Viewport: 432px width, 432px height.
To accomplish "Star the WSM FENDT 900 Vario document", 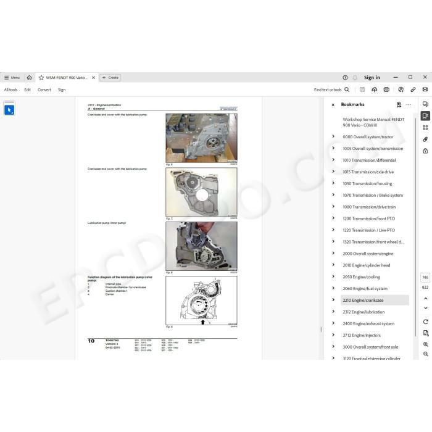I will coord(41,78).
